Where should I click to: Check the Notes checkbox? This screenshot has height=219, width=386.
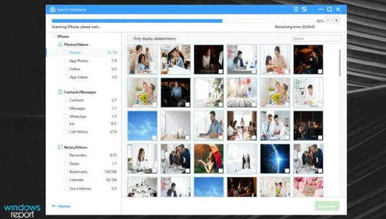tap(66, 163)
